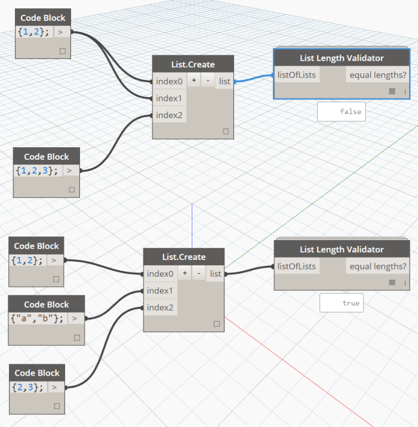Remove an input with - on lower List.Create
Image resolution: width=418 pixels, height=427 pixels.
click(x=198, y=274)
